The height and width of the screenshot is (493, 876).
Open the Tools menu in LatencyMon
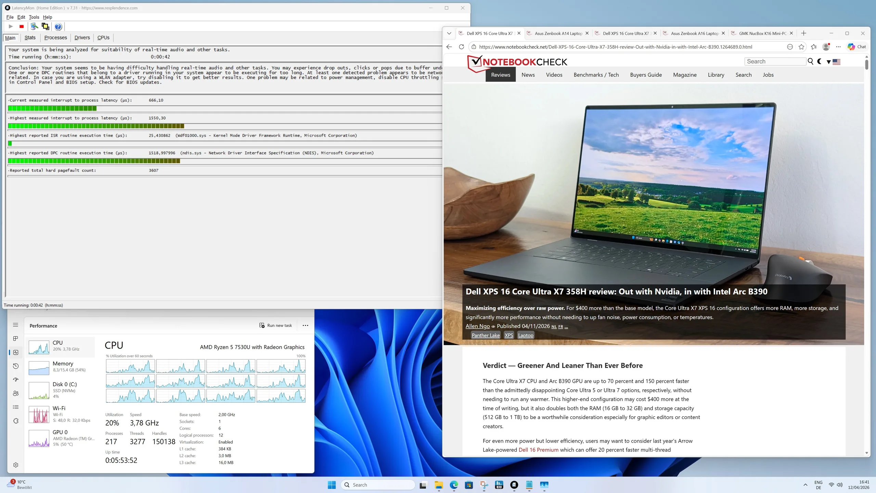34,17
